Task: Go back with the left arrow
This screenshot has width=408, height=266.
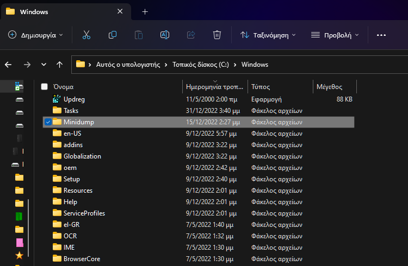Action: tap(8, 65)
